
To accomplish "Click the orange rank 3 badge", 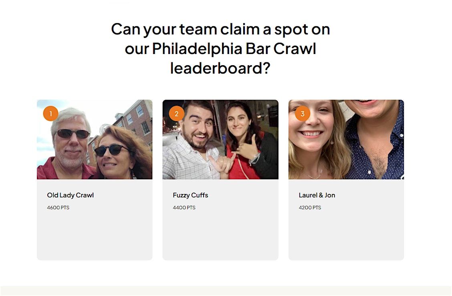I will coord(303,114).
